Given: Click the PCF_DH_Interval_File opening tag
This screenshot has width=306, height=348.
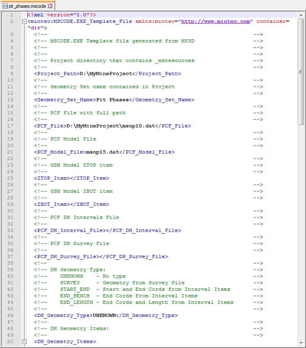Looking at the screenshot, I should (x=70, y=231).
